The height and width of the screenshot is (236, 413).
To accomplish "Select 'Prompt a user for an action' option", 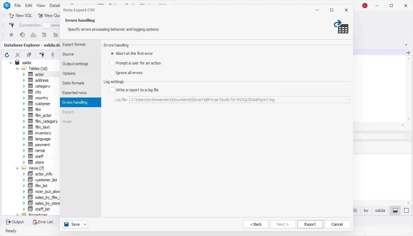I will 112,63.
